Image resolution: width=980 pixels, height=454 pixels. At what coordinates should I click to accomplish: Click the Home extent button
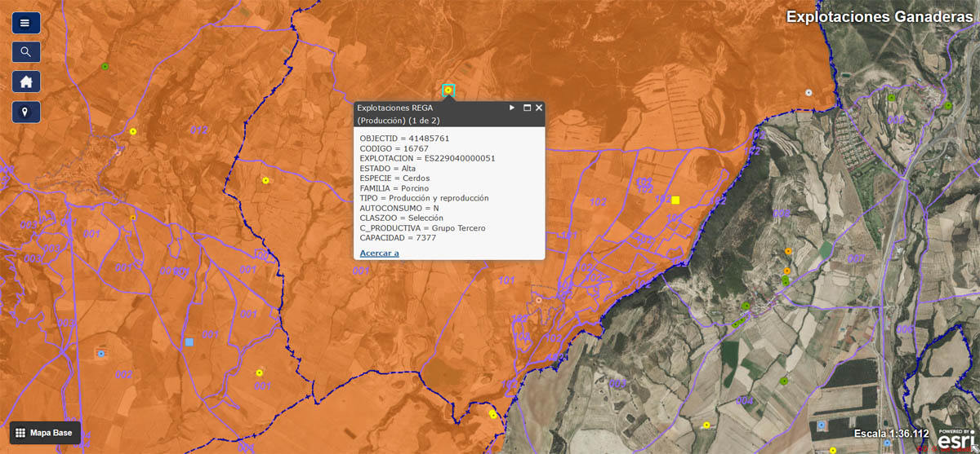click(x=26, y=82)
